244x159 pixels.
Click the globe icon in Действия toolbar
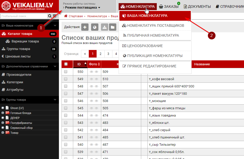[x=95, y=27]
